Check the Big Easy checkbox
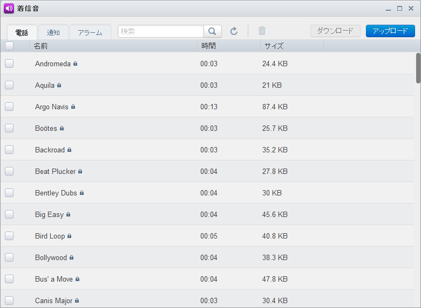This screenshot has width=421, height=308. coord(9,214)
